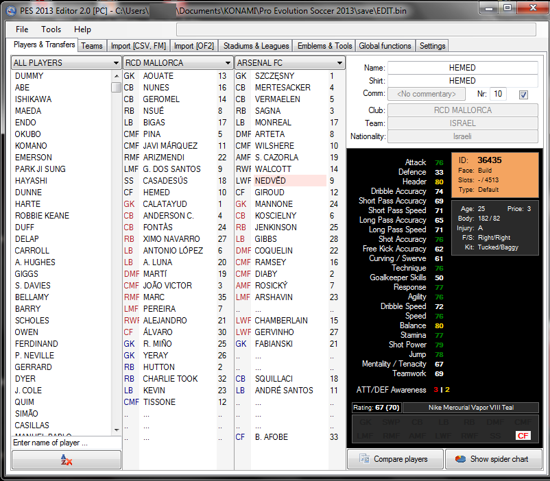Select B. AFOBE in the Arsenal list
Viewport: 550px width, 481px height.
(271, 437)
